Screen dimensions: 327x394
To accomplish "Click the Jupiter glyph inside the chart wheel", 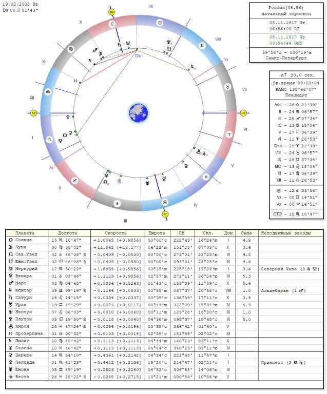I will pyautogui.click(x=193, y=67).
